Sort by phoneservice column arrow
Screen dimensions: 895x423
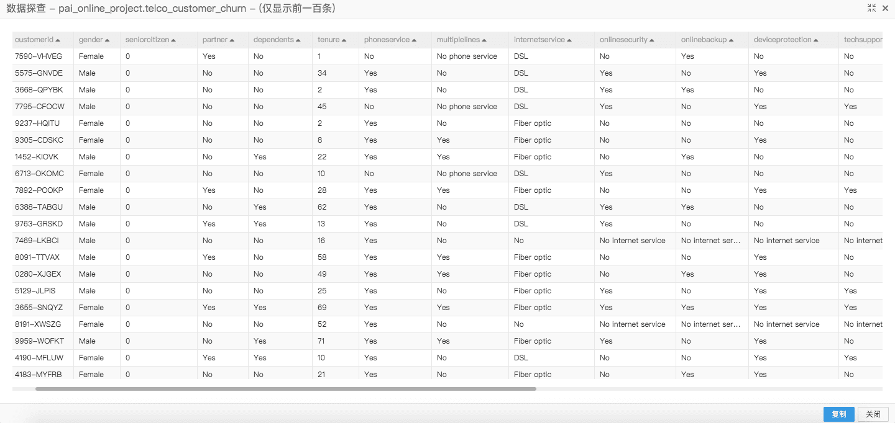[415, 40]
